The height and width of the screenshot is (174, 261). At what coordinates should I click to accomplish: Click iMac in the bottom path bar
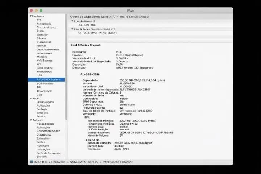[37, 162]
